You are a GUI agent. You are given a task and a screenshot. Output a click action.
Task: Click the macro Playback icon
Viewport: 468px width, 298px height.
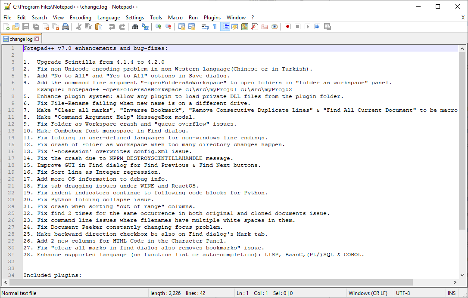point(307,27)
